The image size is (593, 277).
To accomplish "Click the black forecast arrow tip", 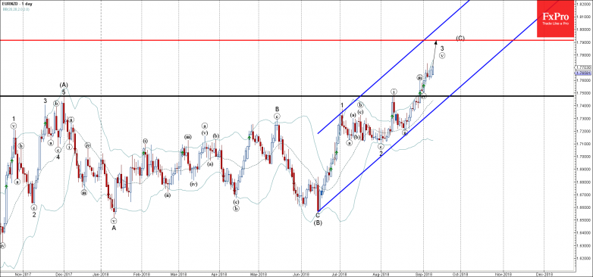I will [436, 42].
